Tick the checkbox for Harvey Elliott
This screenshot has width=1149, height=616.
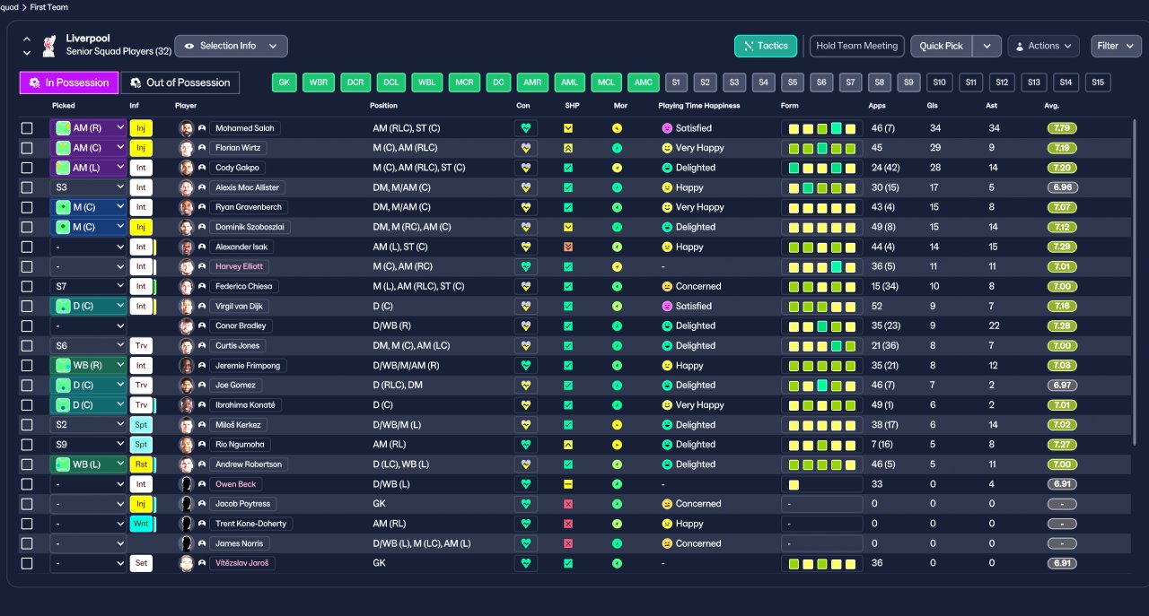[27, 266]
